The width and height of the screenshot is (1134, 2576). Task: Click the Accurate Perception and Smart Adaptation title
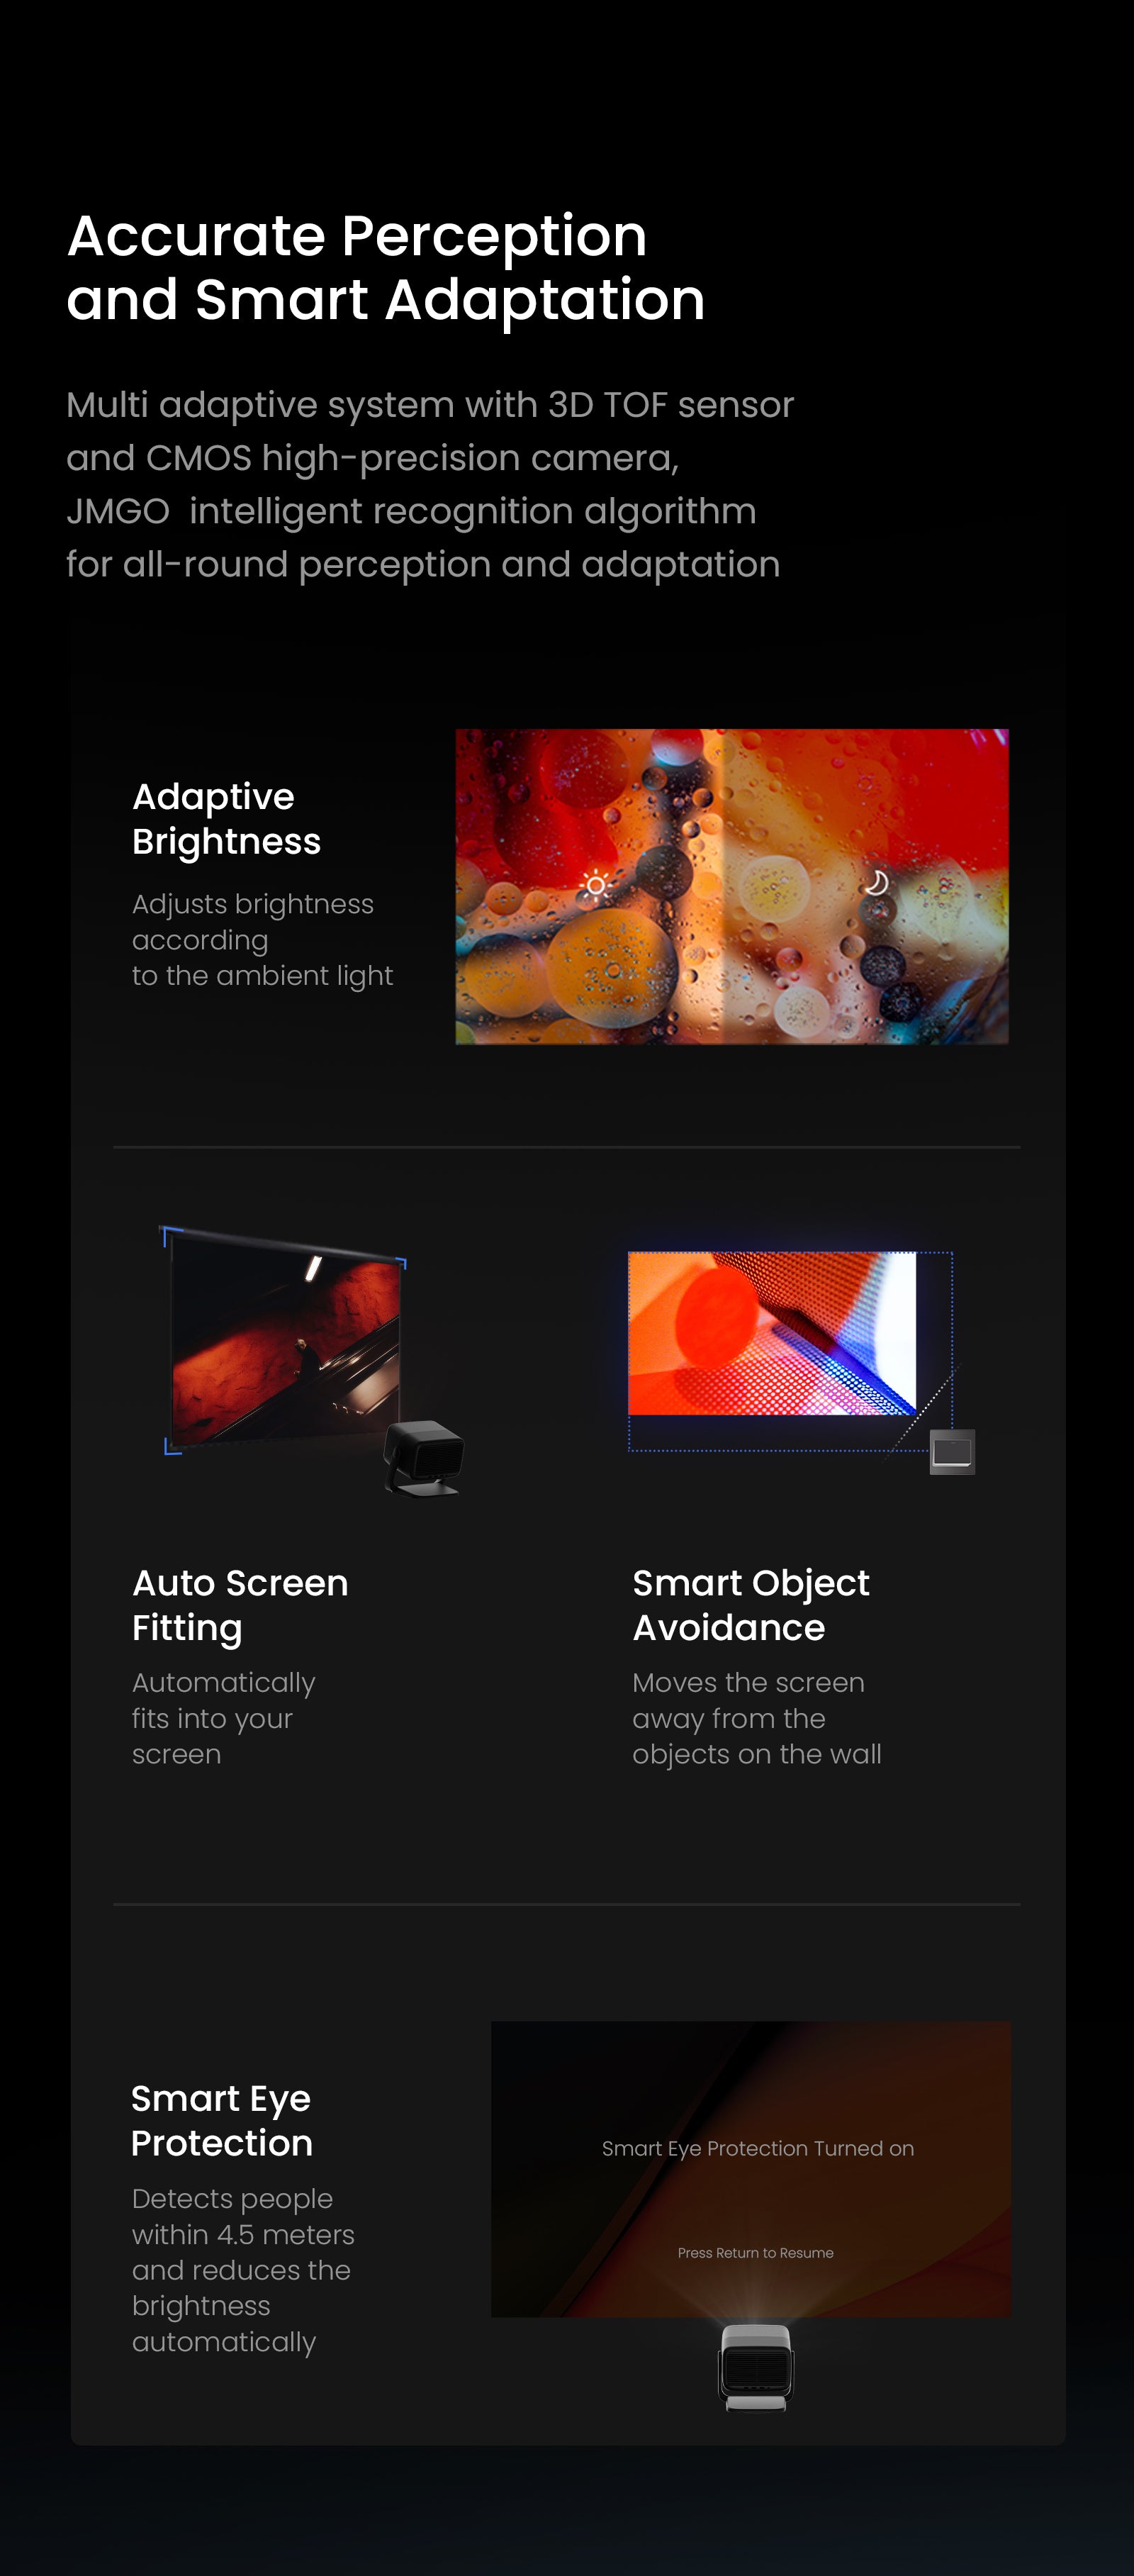[386, 267]
